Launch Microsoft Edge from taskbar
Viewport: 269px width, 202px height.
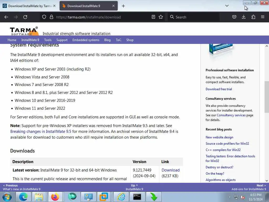pyautogui.click(x=23, y=197)
